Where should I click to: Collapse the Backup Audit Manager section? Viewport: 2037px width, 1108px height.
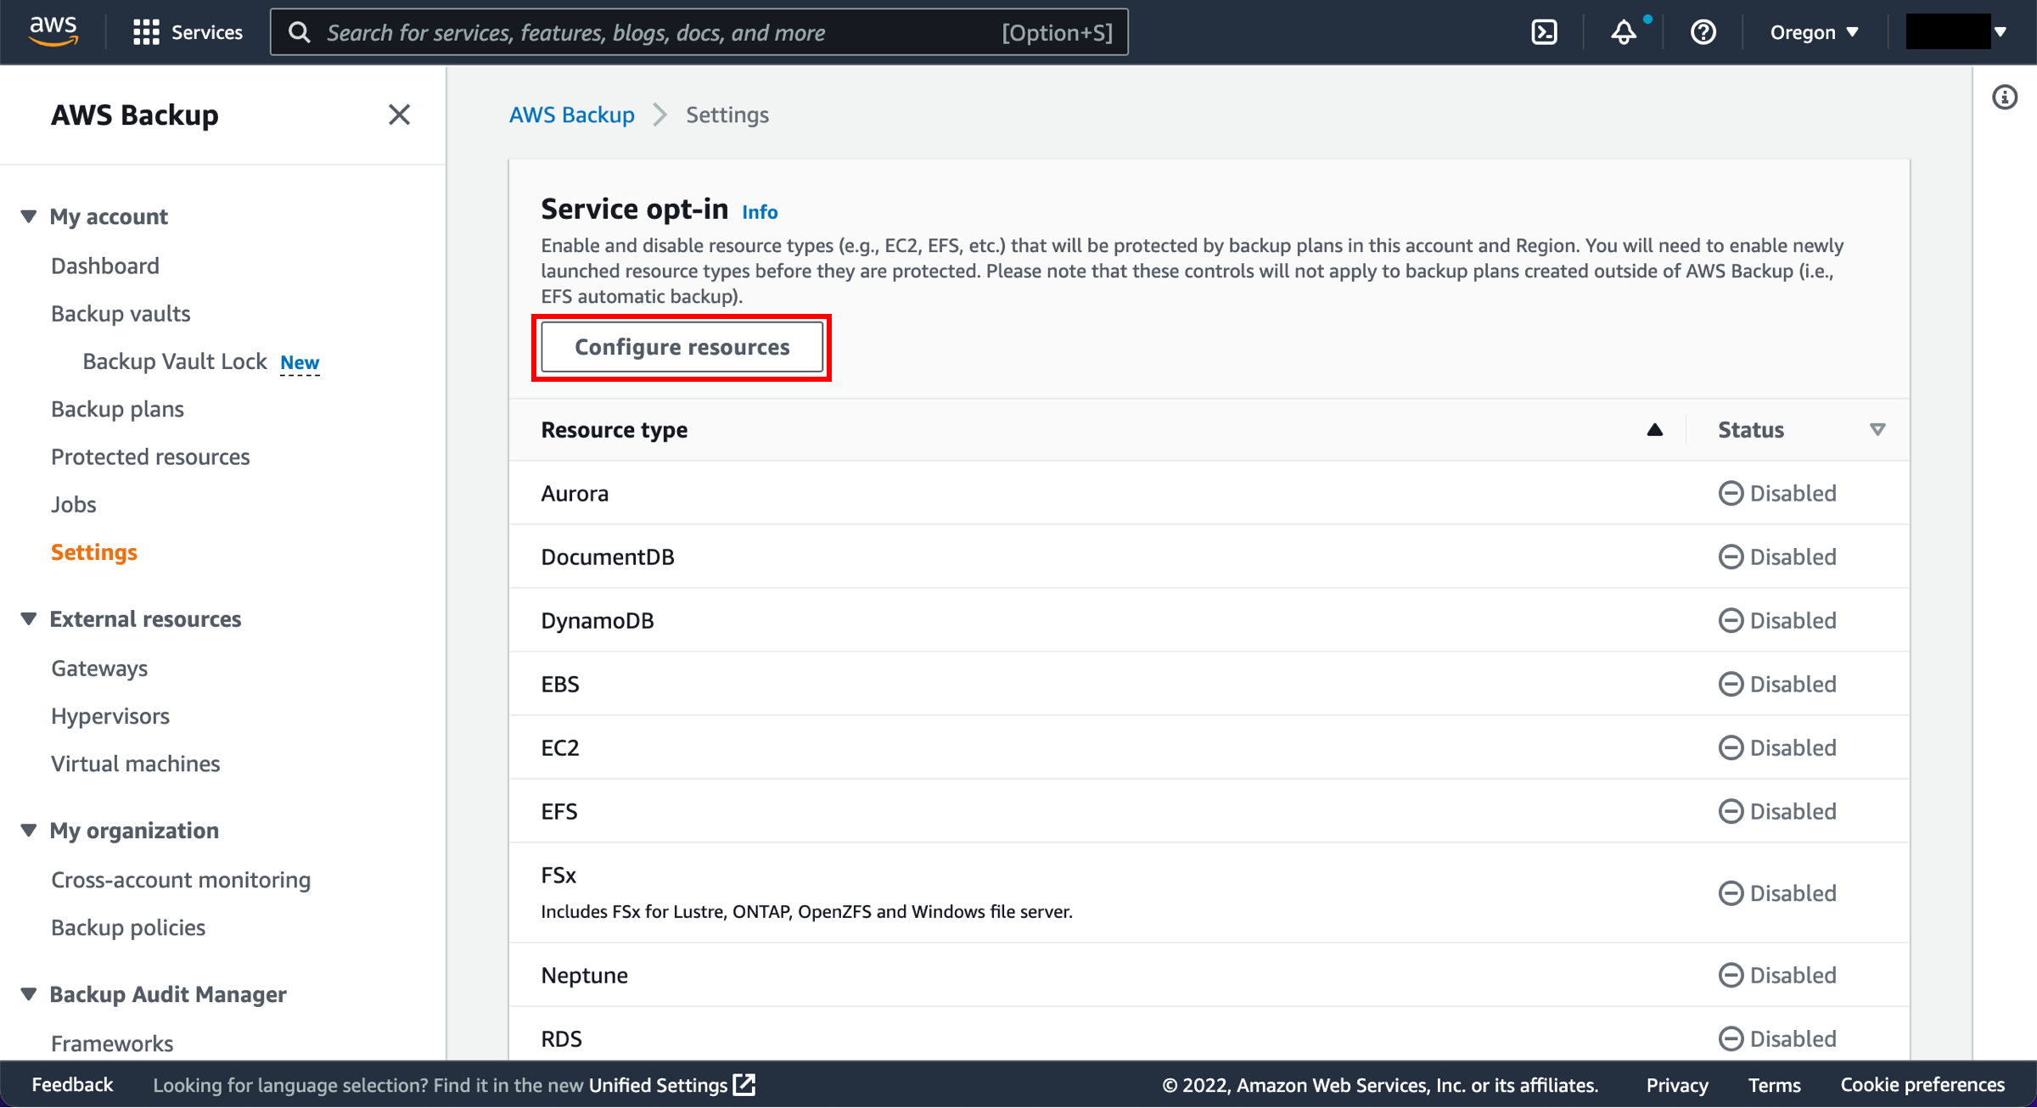pos(29,993)
